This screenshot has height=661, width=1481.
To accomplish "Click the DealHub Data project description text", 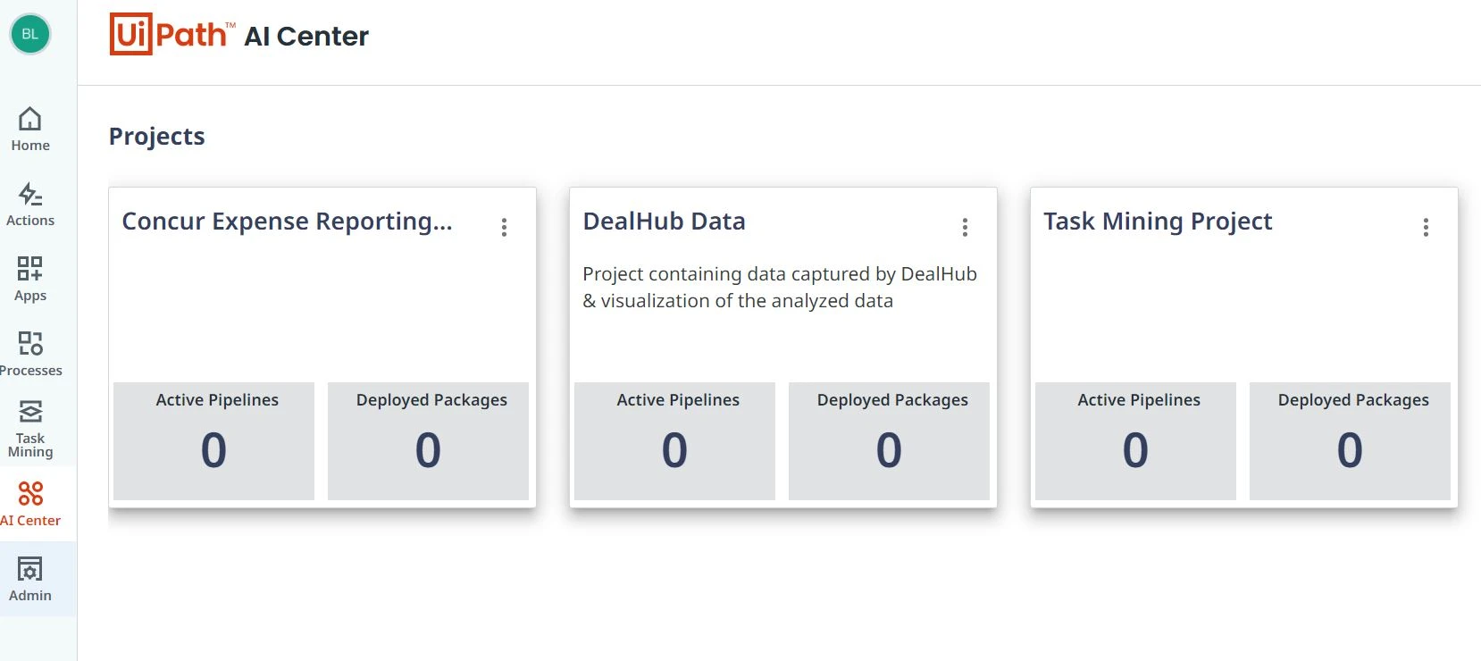I will click(x=780, y=288).
